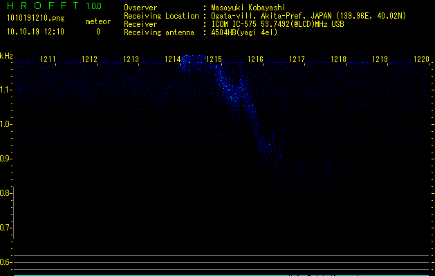435x276 pixels.
Task: Click the 1214 time axis marker
Action: 173,59
